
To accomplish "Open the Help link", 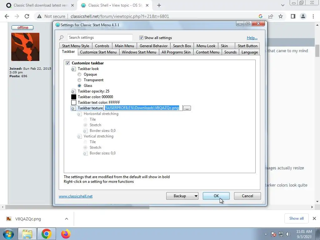I will tap(252, 38).
